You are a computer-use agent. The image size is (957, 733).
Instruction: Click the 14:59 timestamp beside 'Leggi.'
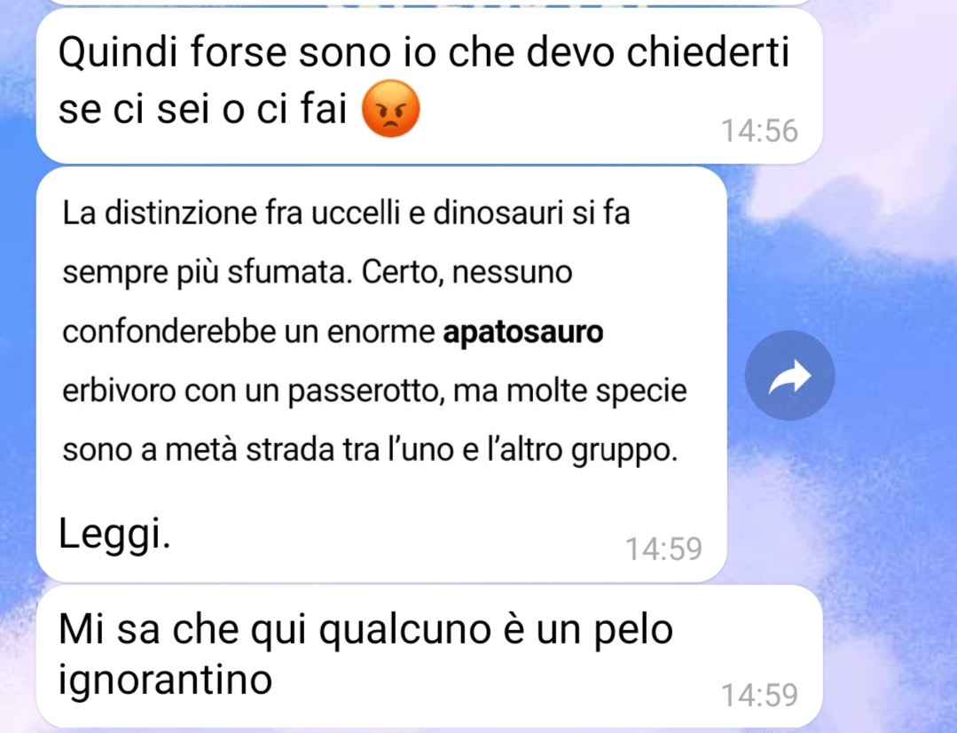[664, 549]
